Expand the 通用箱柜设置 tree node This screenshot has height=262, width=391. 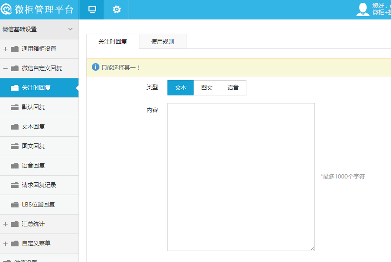[5, 49]
